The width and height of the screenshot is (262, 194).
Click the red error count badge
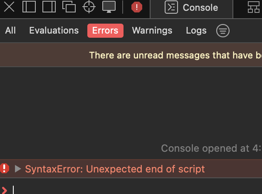click(x=137, y=7)
